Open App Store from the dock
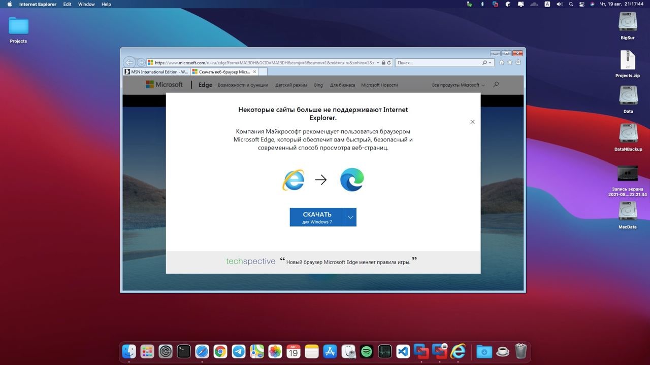The image size is (650, 365). click(x=330, y=351)
